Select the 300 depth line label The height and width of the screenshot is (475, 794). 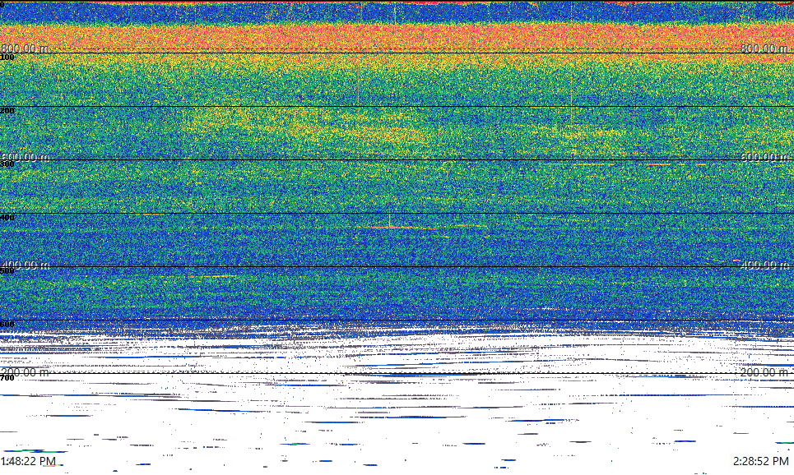click(x=7, y=164)
